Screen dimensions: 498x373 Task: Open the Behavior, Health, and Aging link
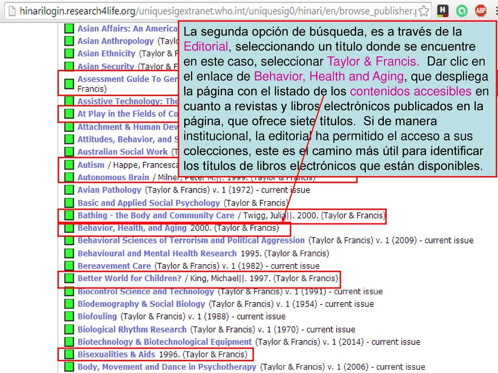(x=132, y=228)
